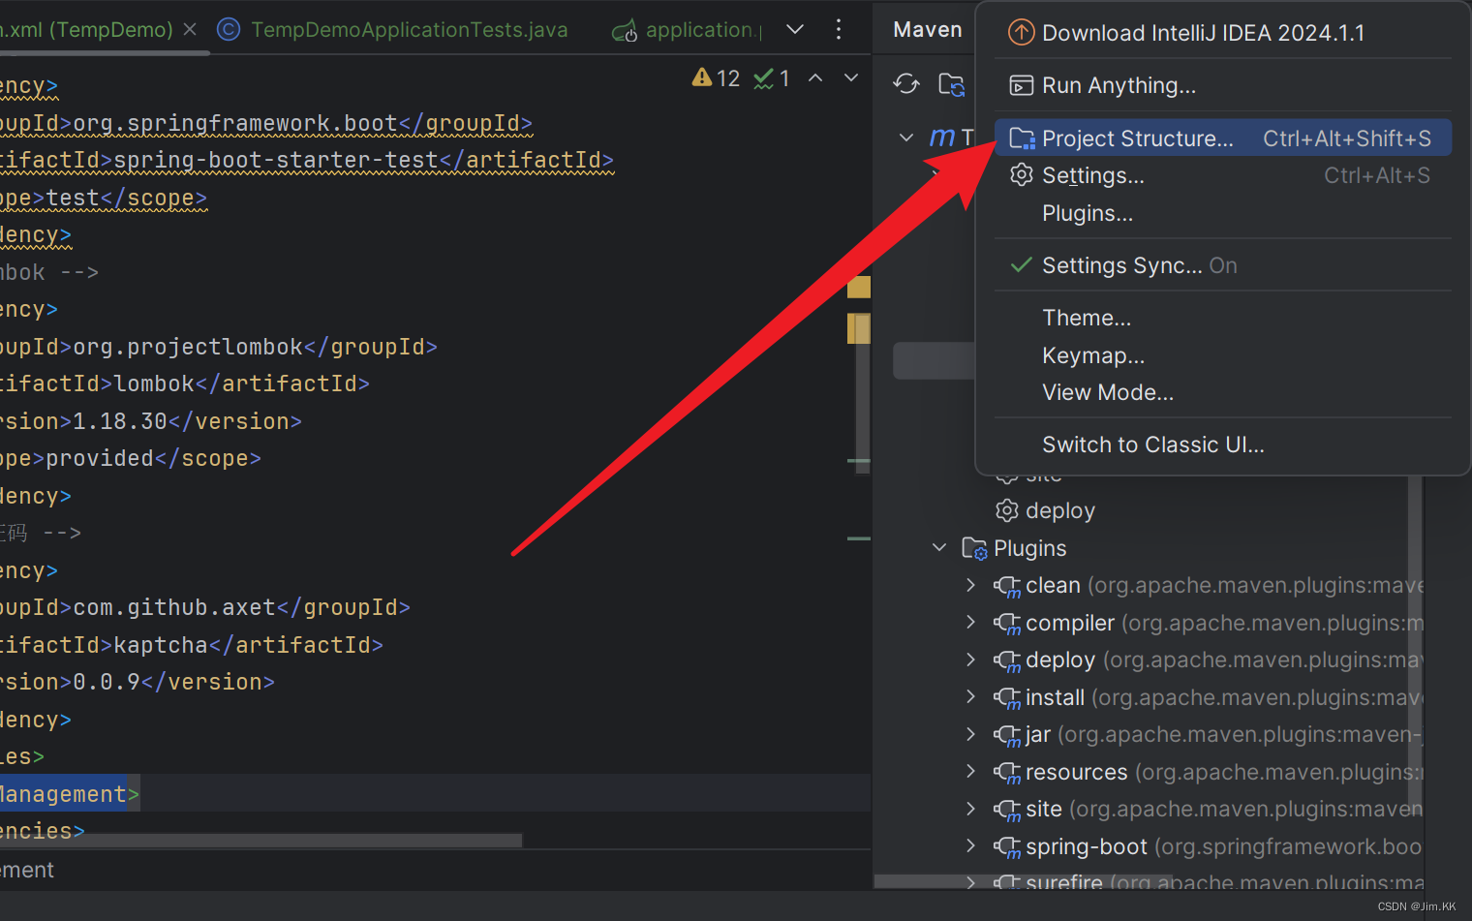Click the download update arrow icon
Viewport: 1472px width, 921px height.
tap(1021, 33)
